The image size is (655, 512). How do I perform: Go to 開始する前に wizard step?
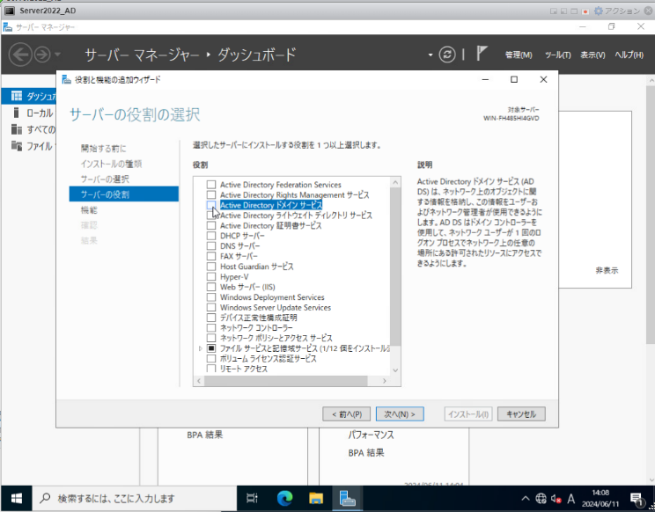coord(103,148)
